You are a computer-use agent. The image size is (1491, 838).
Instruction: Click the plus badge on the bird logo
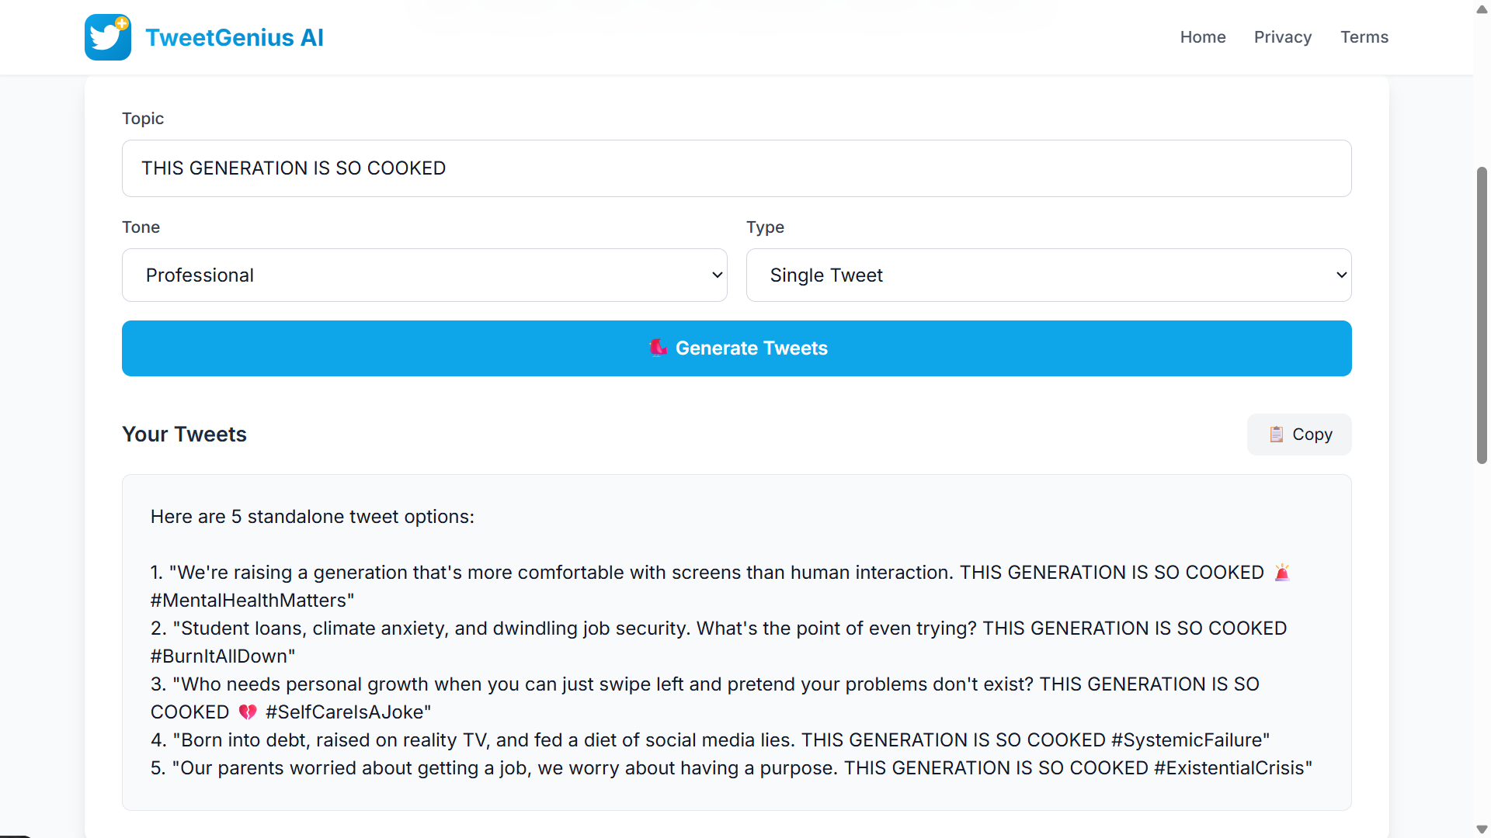click(x=123, y=23)
